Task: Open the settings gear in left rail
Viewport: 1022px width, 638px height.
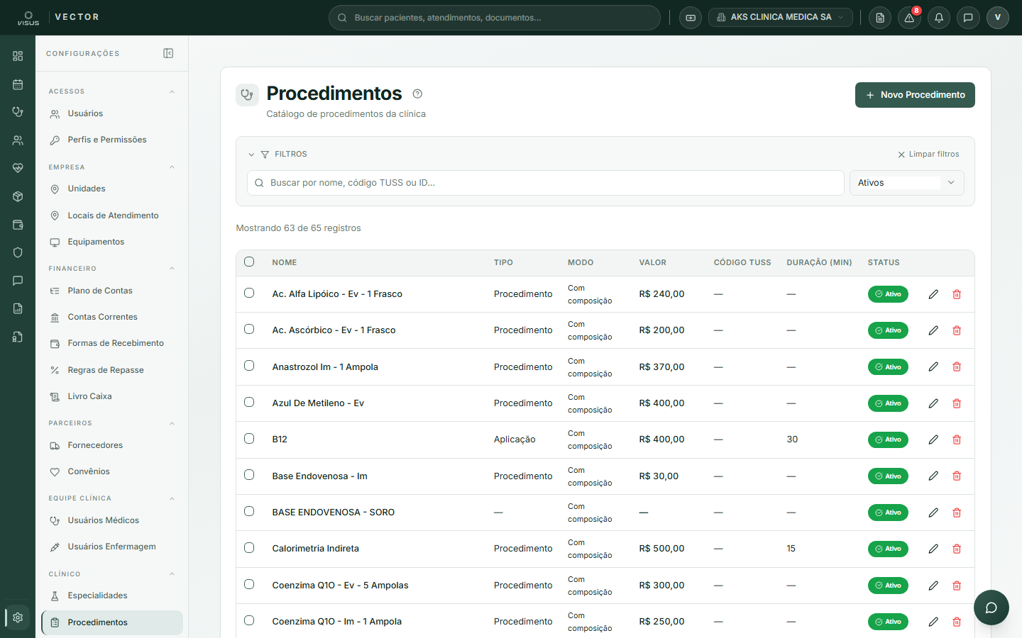Action: 18,617
